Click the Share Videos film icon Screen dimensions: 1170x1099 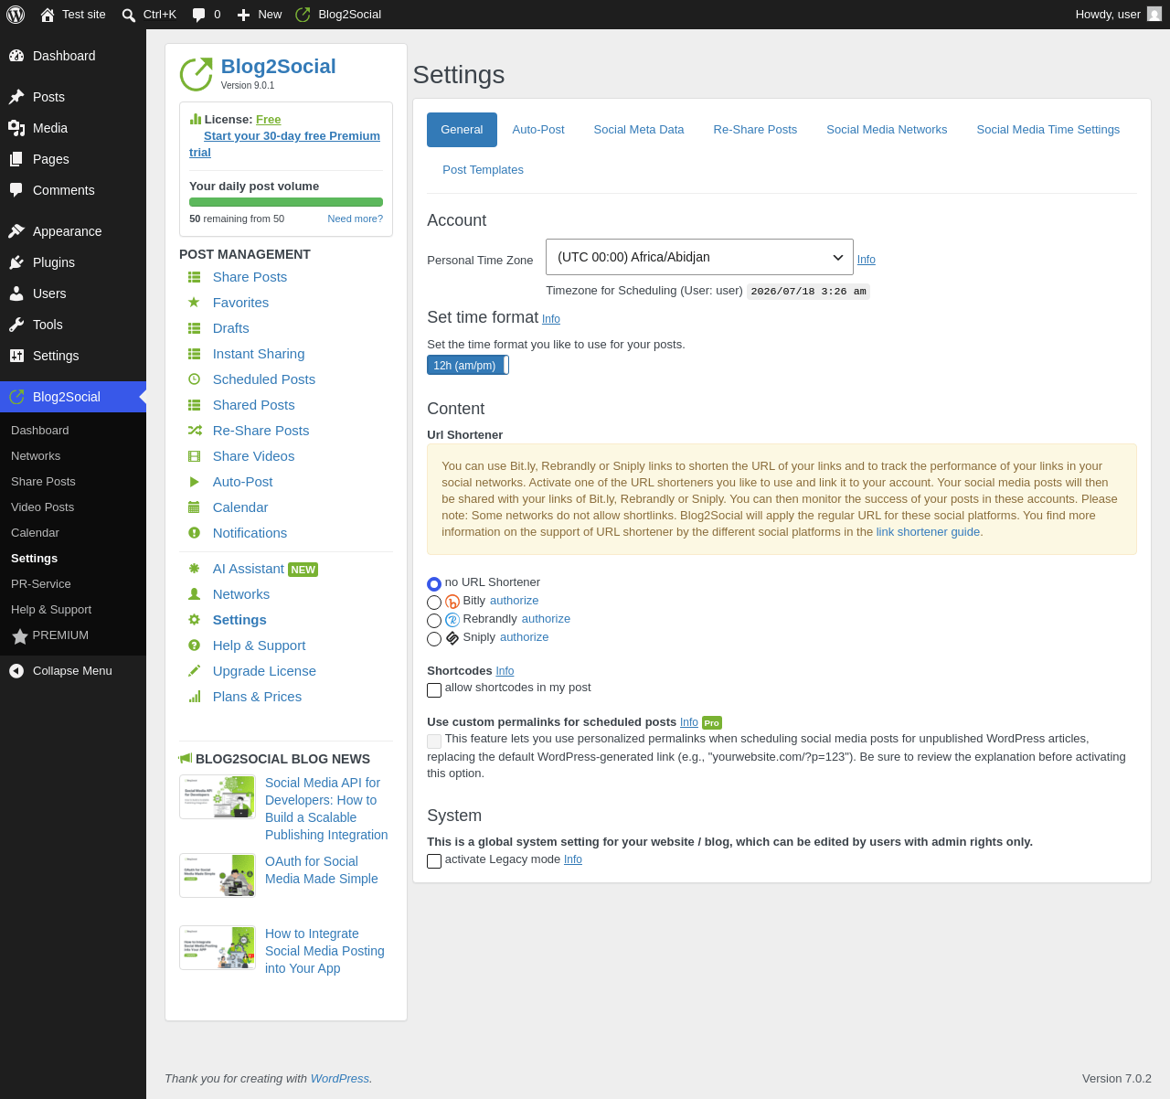click(x=194, y=456)
